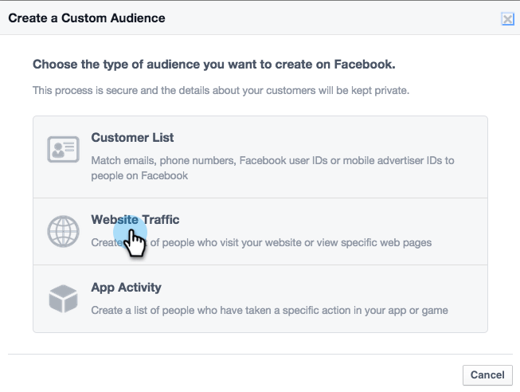Click the "people on Facebook" description line

(139, 175)
